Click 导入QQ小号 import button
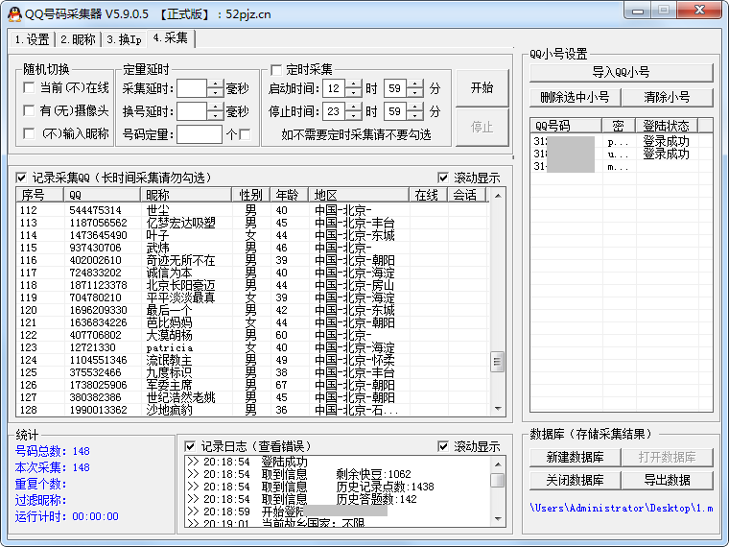 pyautogui.click(x=621, y=72)
